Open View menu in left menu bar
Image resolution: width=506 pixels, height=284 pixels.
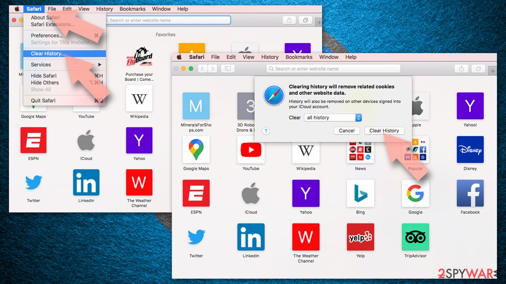tap(84, 9)
